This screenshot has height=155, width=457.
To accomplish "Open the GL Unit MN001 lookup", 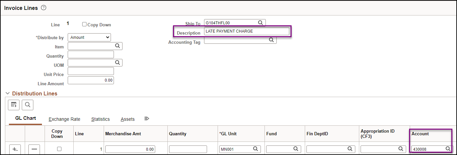I will (x=256, y=149).
